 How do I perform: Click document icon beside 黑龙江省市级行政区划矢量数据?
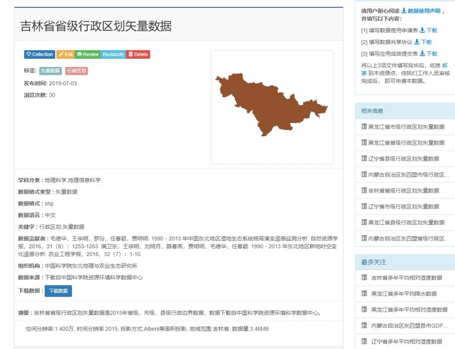(364, 126)
